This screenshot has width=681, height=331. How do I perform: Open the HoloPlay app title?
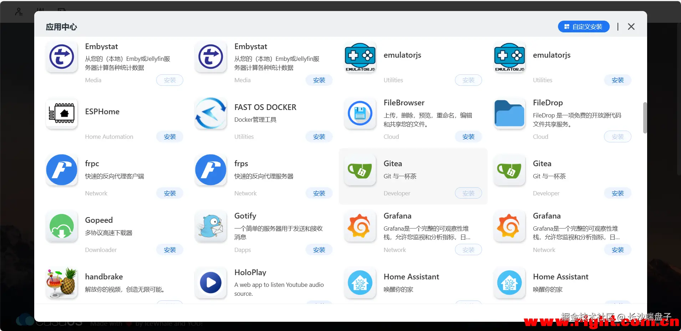pyautogui.click(x=250, y=273)
